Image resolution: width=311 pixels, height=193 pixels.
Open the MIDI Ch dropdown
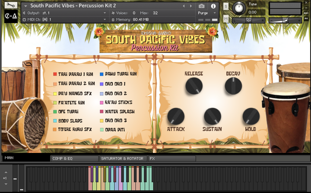pos(105,19)
